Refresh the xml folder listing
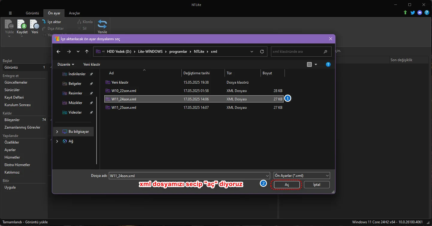The image size is (432, 226). (262, 52)
